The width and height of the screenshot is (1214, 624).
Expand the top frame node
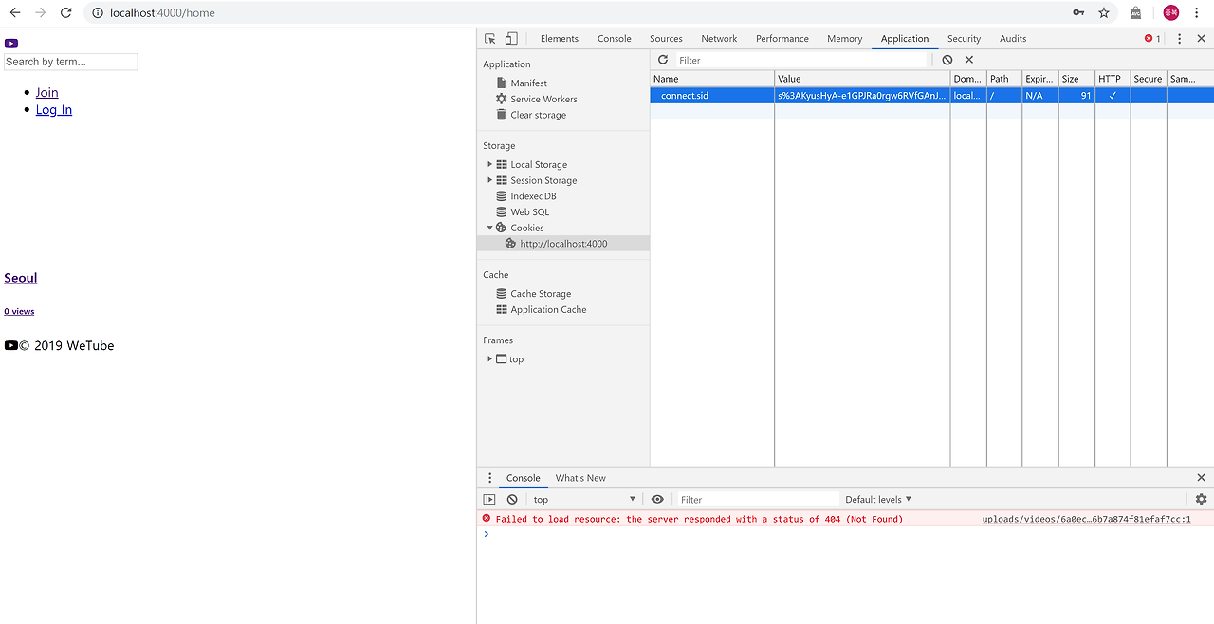490,359
